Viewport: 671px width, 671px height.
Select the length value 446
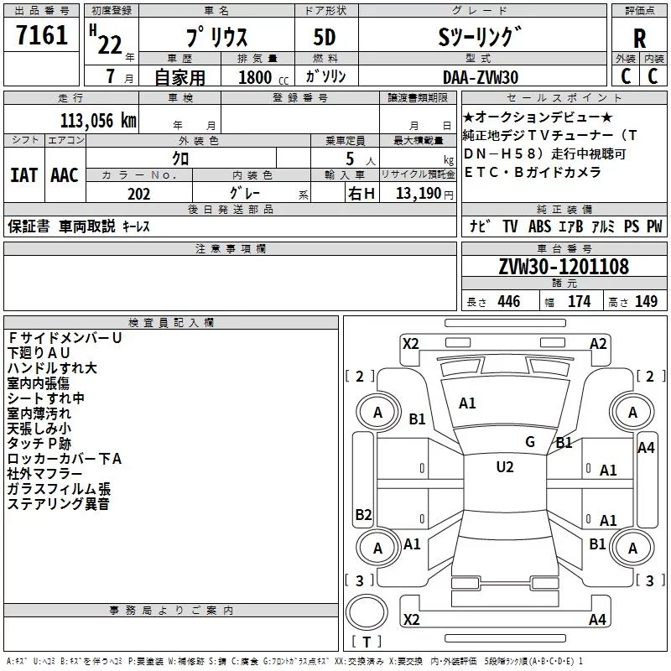509,301
